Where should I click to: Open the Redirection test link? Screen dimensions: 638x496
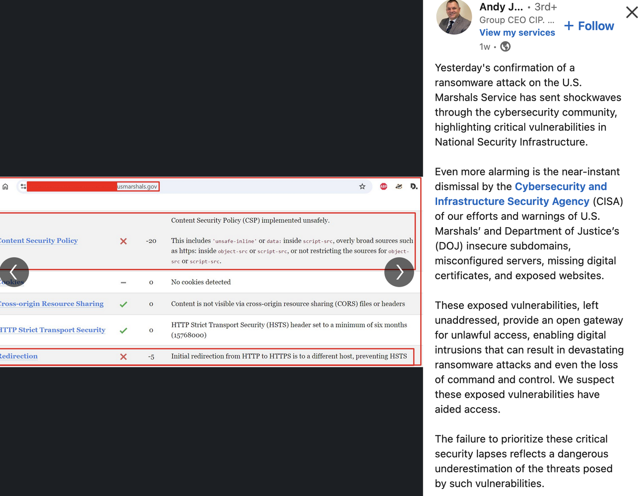[19, 356]
